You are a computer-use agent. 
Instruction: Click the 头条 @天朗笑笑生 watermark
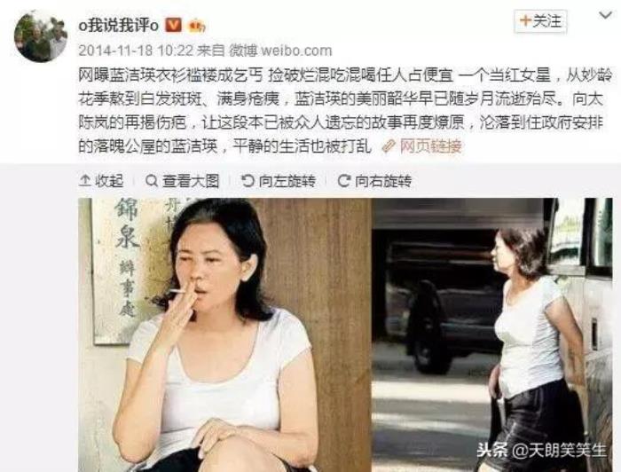pos(541,450)
